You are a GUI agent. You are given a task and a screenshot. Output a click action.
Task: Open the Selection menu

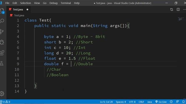[x=26, y=3]
